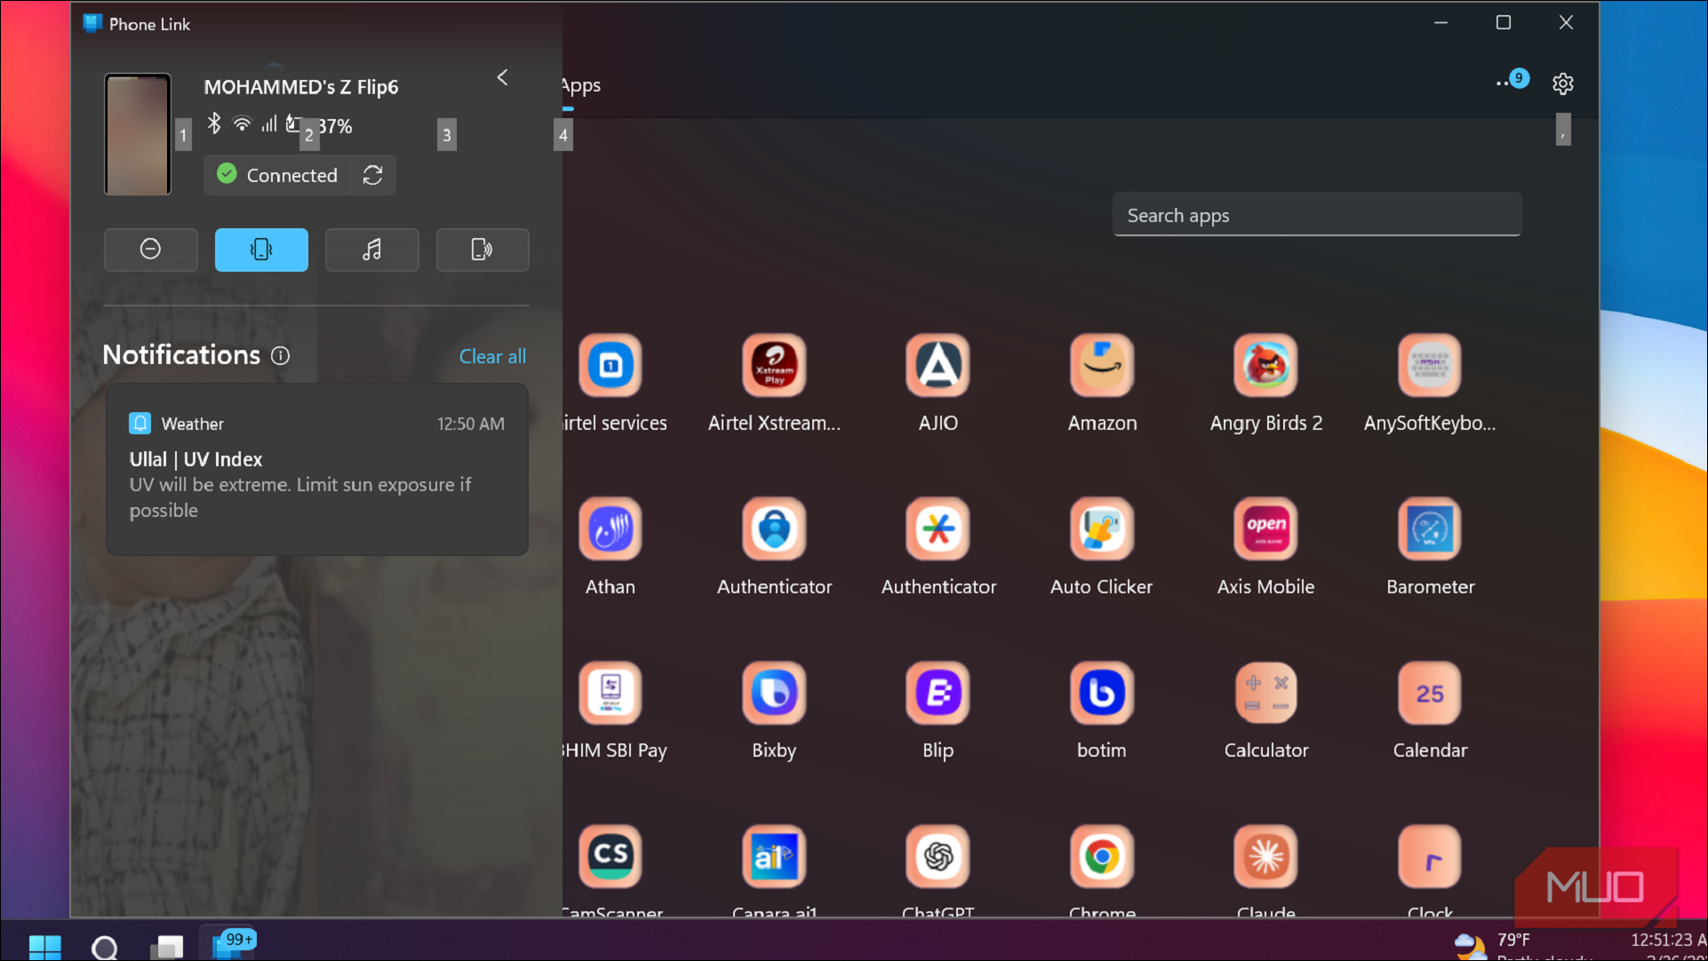Clear all notifications
Screen dimensions: 1708x961
[492, 356]
